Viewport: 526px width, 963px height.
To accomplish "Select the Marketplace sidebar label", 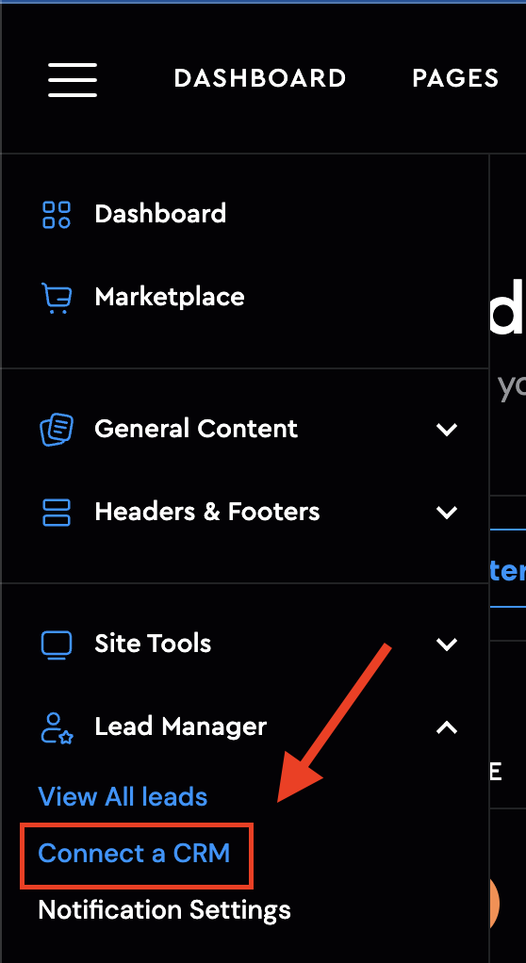I will tap(170, 297).
